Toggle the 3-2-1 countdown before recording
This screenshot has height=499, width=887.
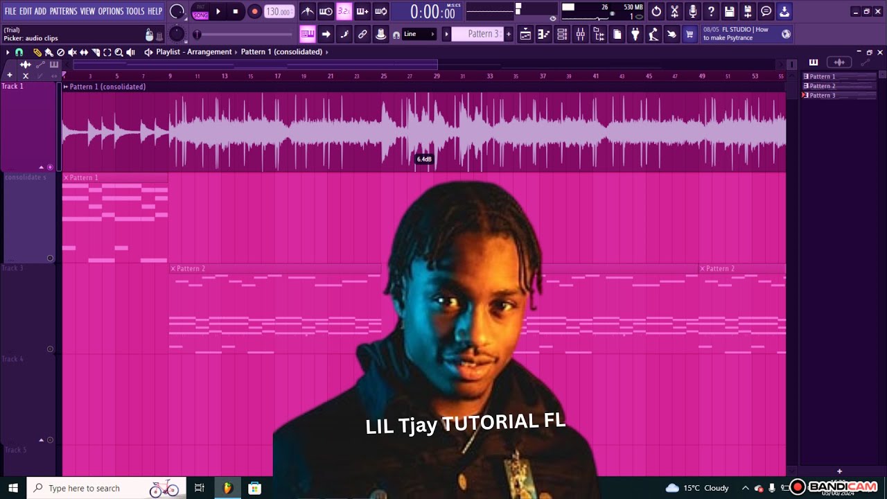344,12
